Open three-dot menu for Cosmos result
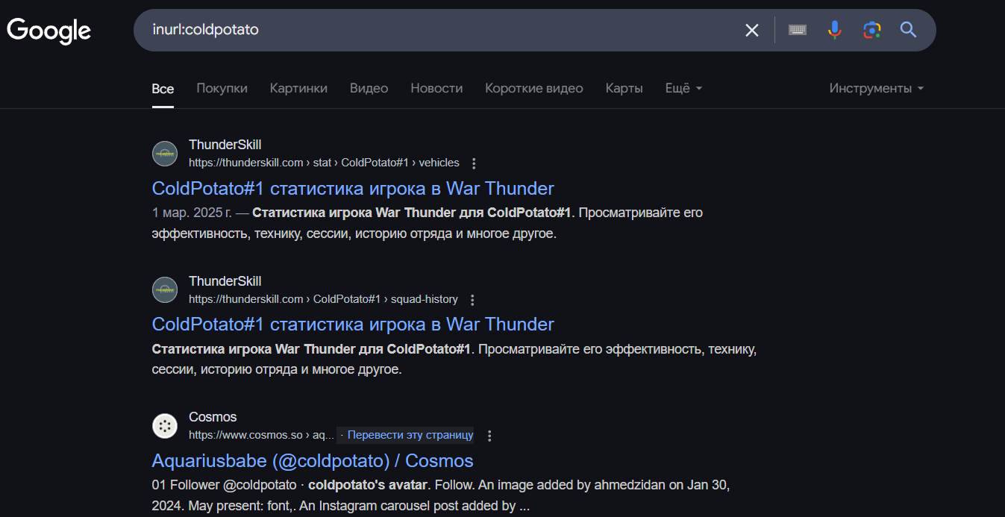 click(x=489, y=436)
